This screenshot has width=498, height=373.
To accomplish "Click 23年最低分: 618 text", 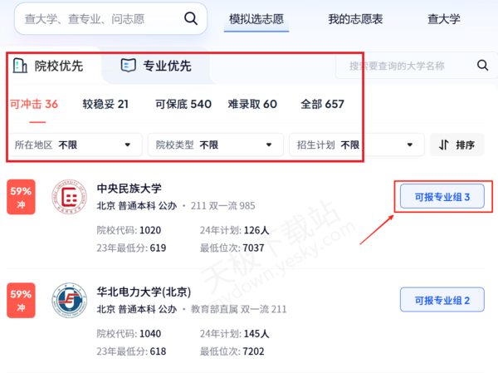I will (131, 351).
